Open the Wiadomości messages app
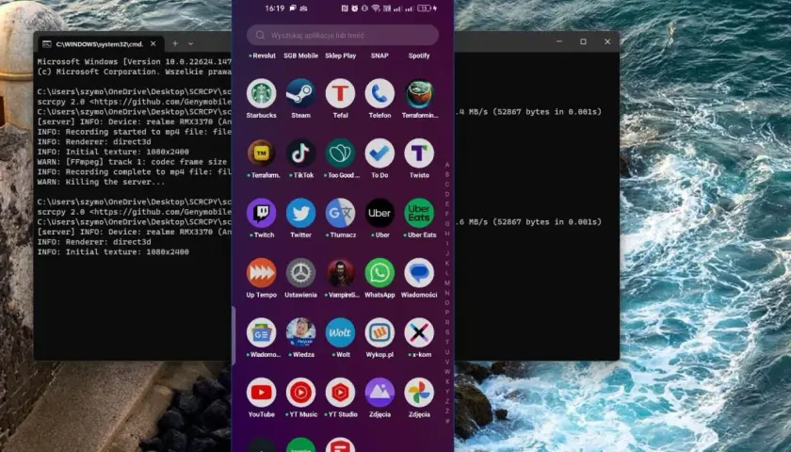The image size is (791, 452). pos(419,273)
